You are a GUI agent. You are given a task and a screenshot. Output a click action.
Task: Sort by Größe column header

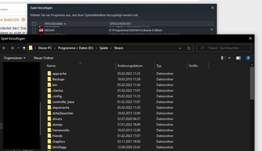[x=193, y=66]
